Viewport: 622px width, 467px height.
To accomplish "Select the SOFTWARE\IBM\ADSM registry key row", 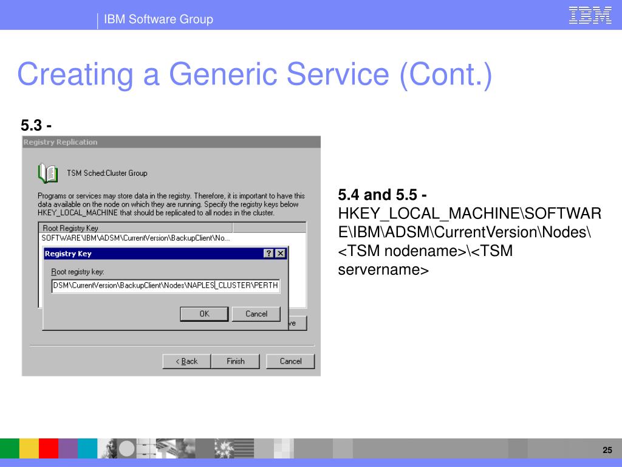I will (135, 238).
